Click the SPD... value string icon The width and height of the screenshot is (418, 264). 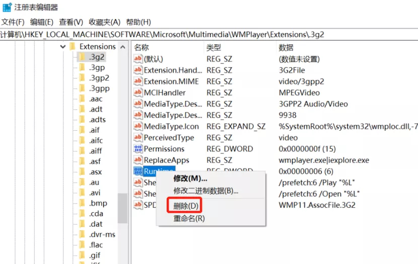tap(138, 205)
